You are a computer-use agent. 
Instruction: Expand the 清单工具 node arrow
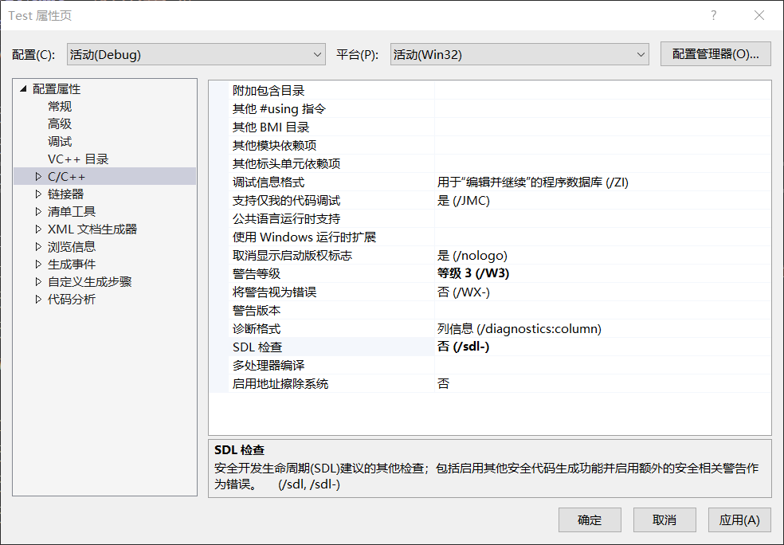[37, 211]
